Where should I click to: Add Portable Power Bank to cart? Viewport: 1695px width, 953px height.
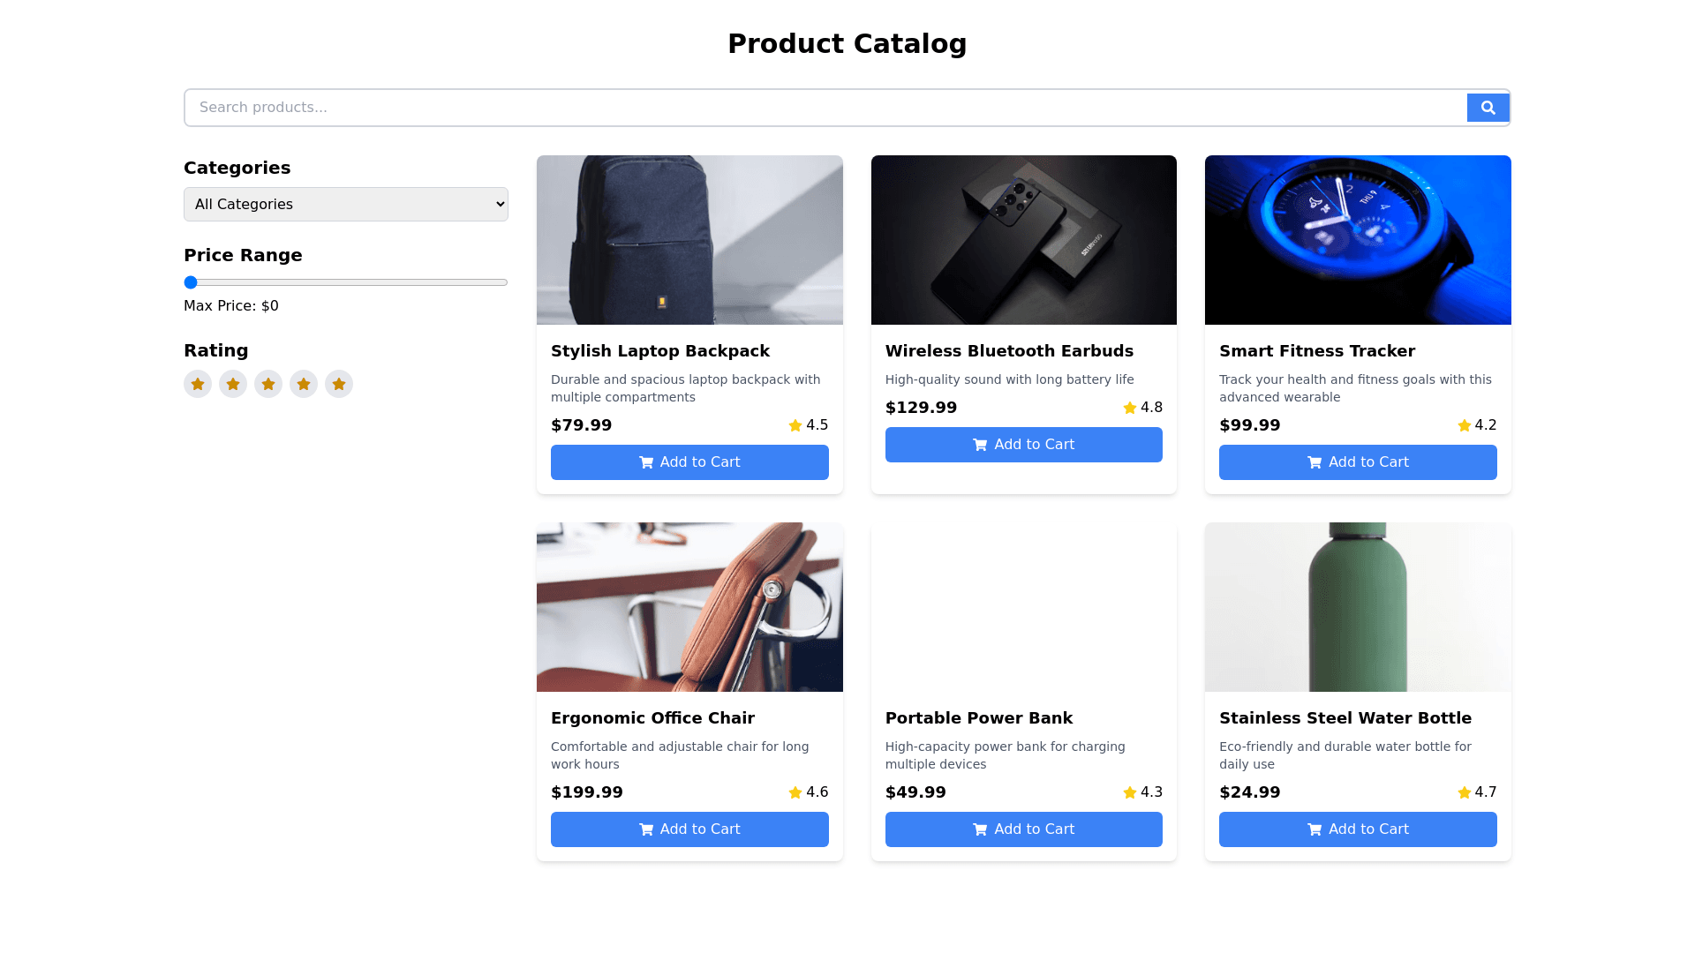coord(1023,829)
